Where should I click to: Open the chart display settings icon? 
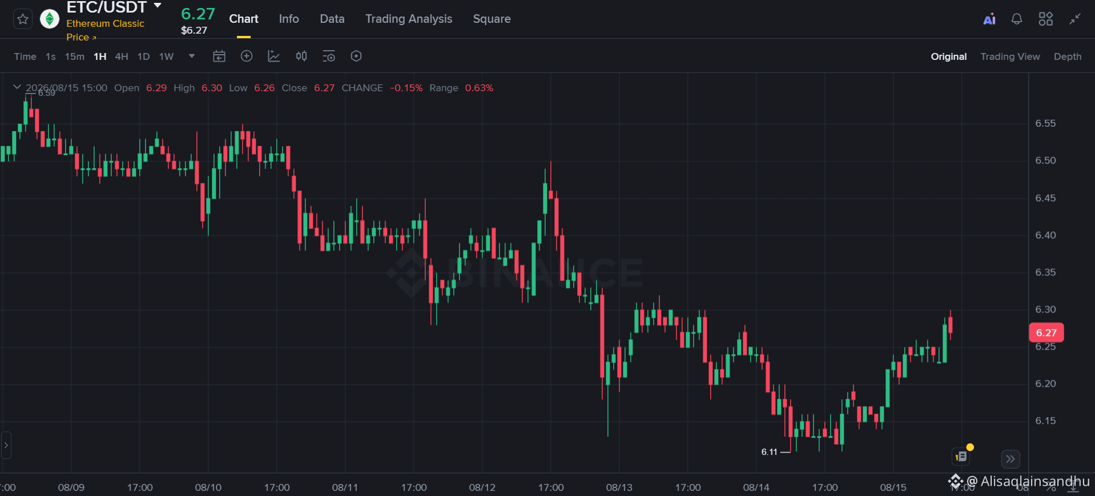329,56
